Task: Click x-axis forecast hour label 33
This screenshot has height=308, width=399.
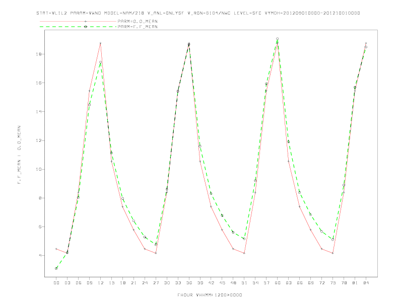Action: [178, 283]
